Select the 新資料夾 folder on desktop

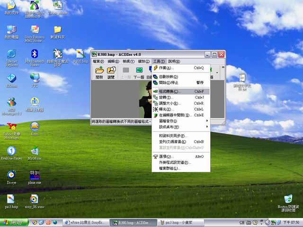point(58,32)
